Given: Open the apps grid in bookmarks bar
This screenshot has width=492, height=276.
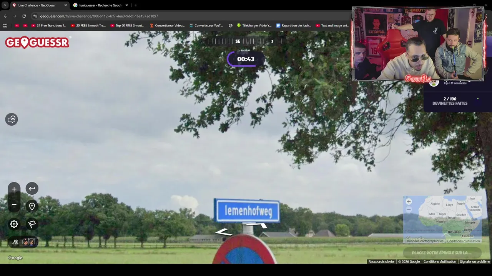Looking at the screenshot, I should coord(5,26).
